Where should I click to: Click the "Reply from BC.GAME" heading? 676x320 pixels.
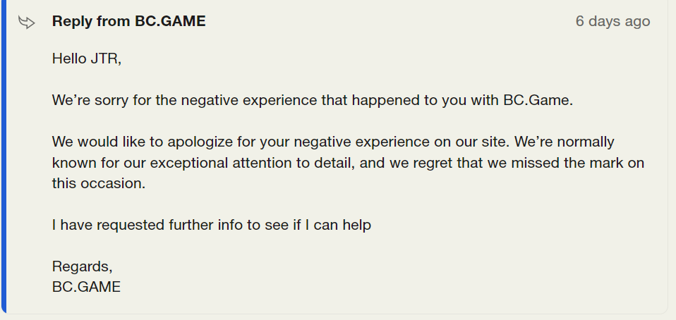(x=128, y=21)
